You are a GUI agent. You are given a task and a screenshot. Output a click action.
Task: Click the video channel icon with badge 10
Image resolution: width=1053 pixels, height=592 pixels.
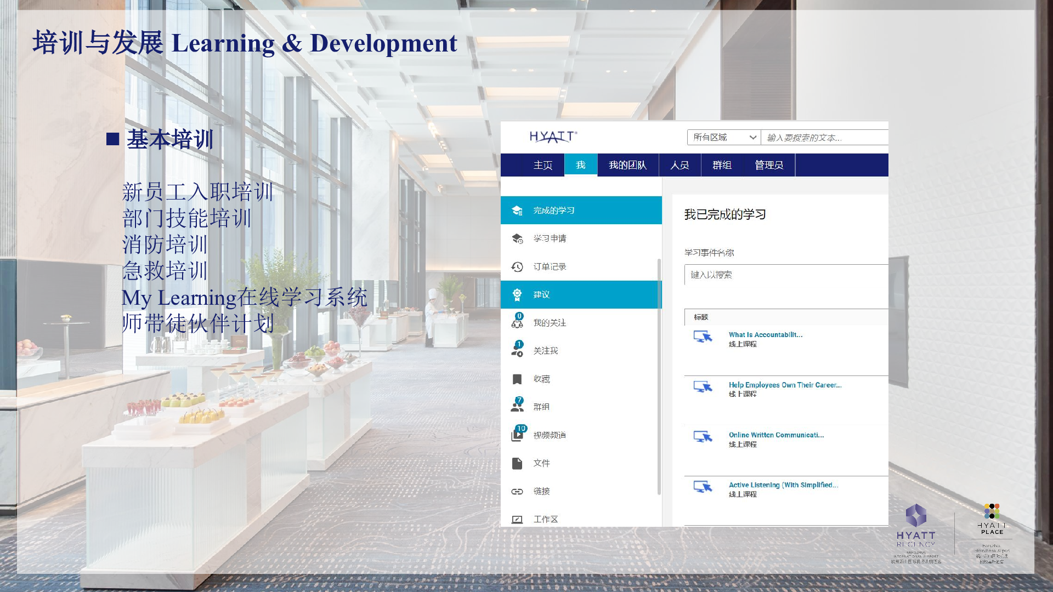tap(517, 435)
